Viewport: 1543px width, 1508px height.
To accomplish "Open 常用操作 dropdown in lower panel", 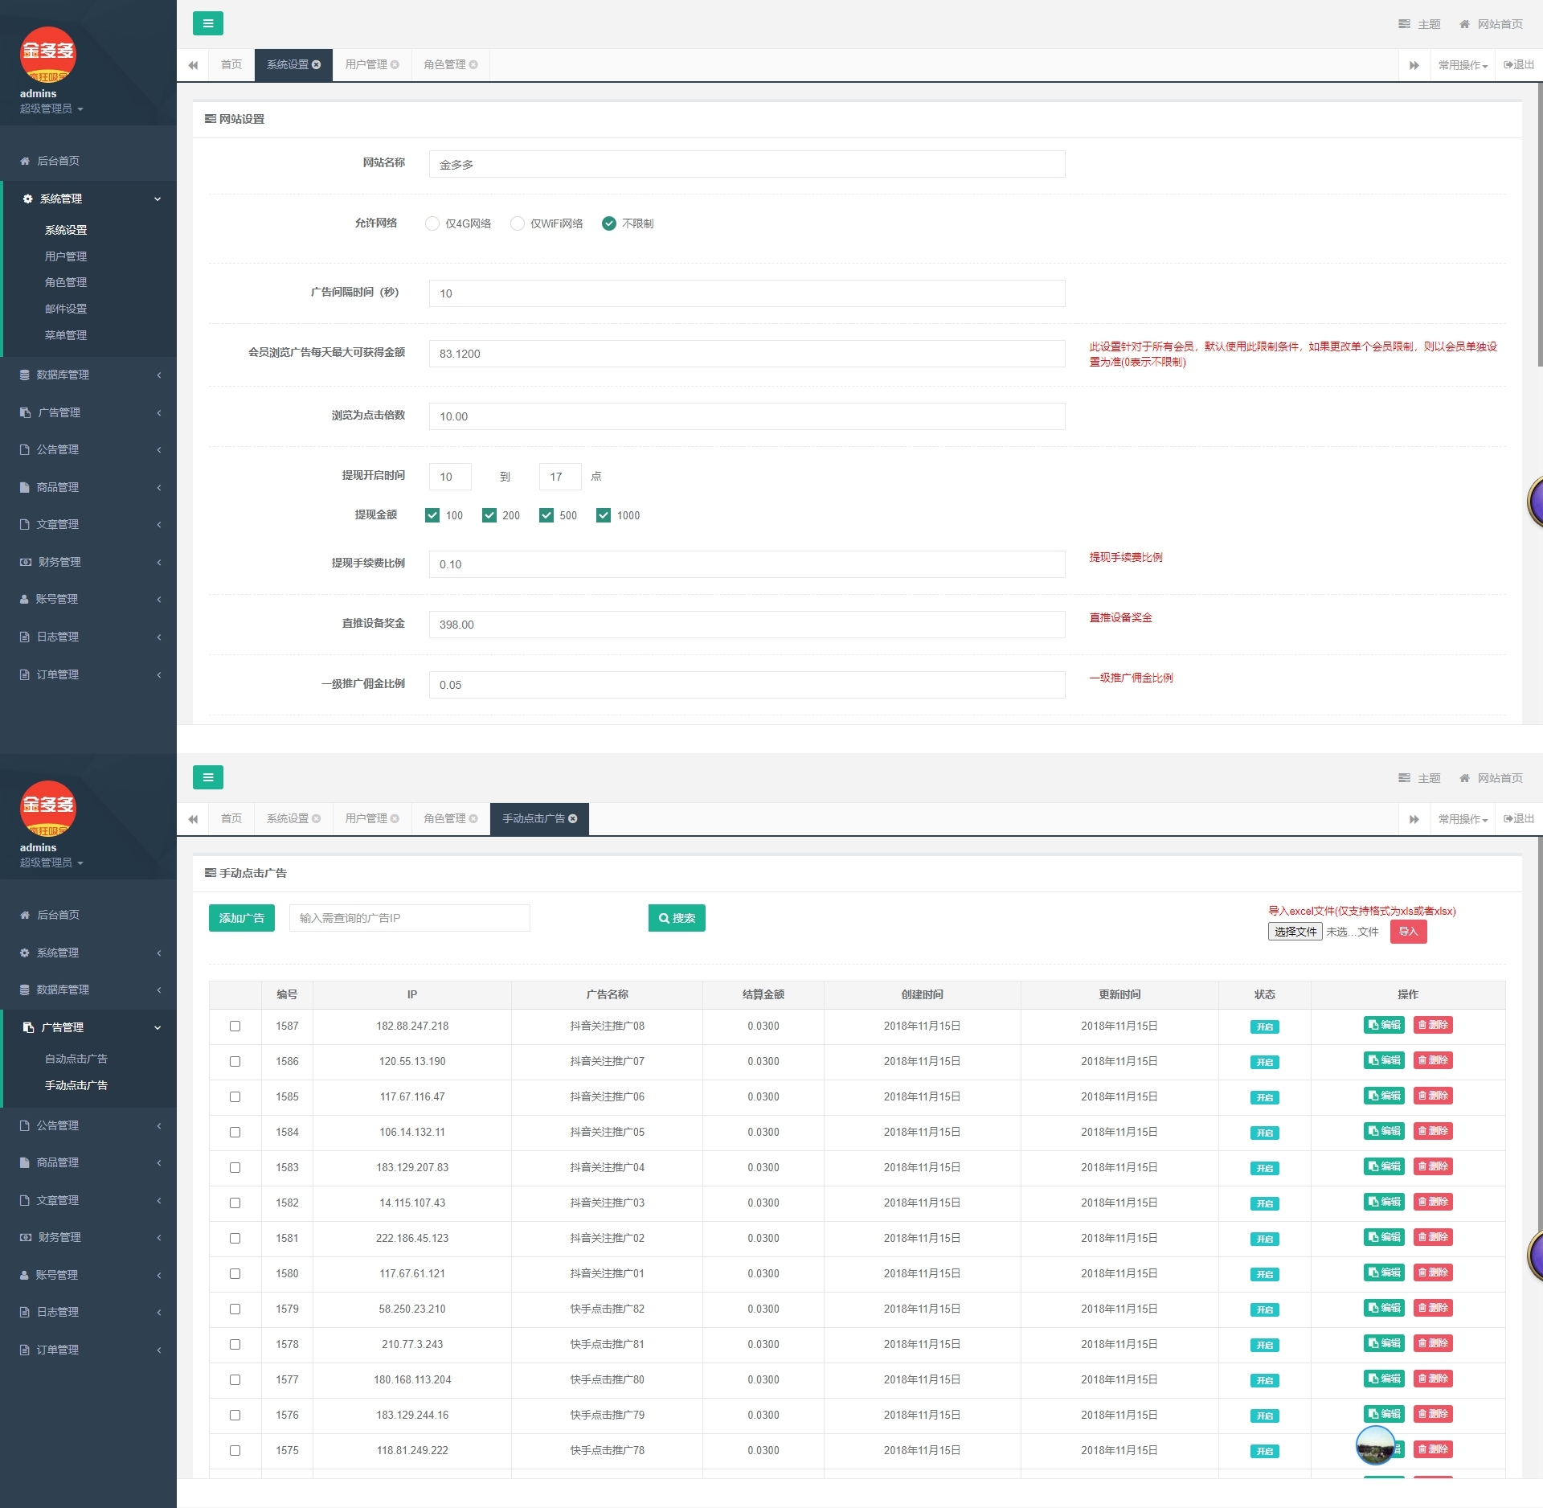I will [1463, 819].
